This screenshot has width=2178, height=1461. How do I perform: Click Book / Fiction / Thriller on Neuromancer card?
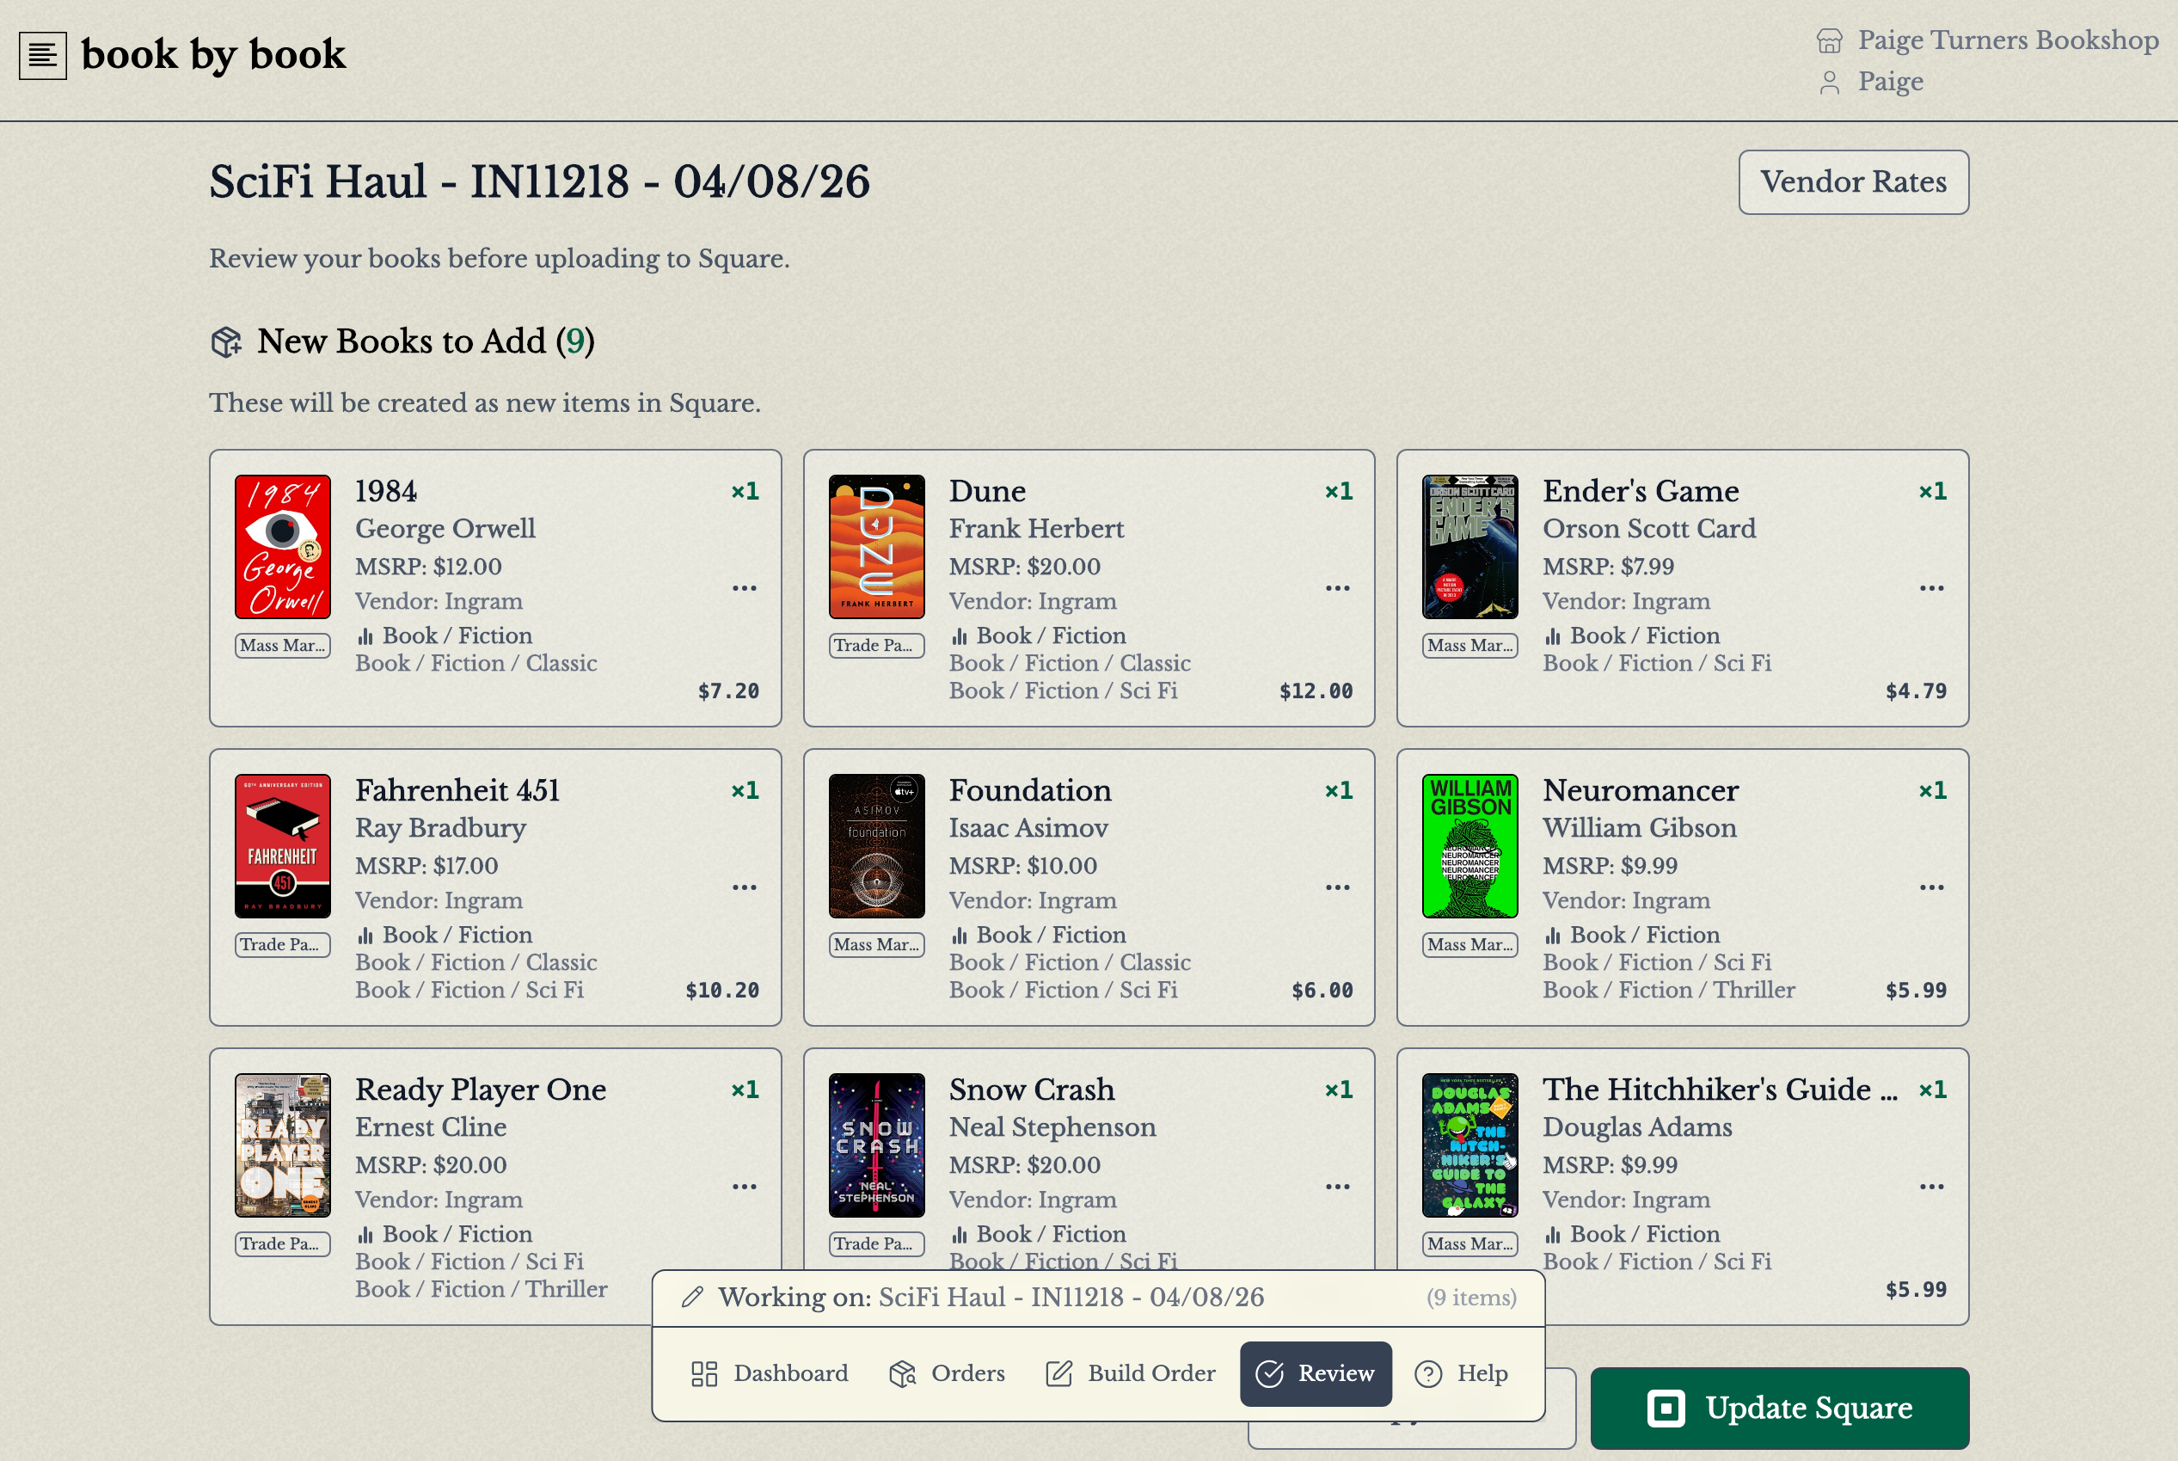click(1668, 991)
